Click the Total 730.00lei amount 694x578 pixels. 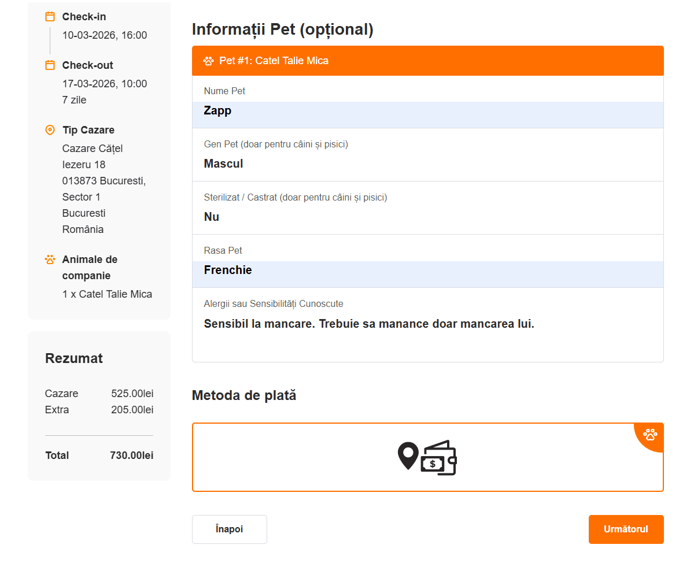pyautogui.click(x=131, y=455)
